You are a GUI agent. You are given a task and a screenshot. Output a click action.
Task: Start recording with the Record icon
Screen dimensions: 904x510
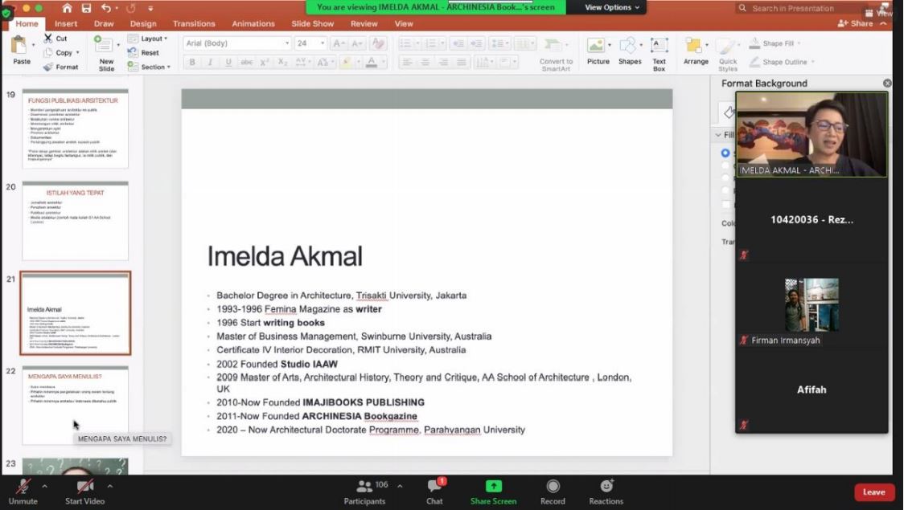[553, 487]
